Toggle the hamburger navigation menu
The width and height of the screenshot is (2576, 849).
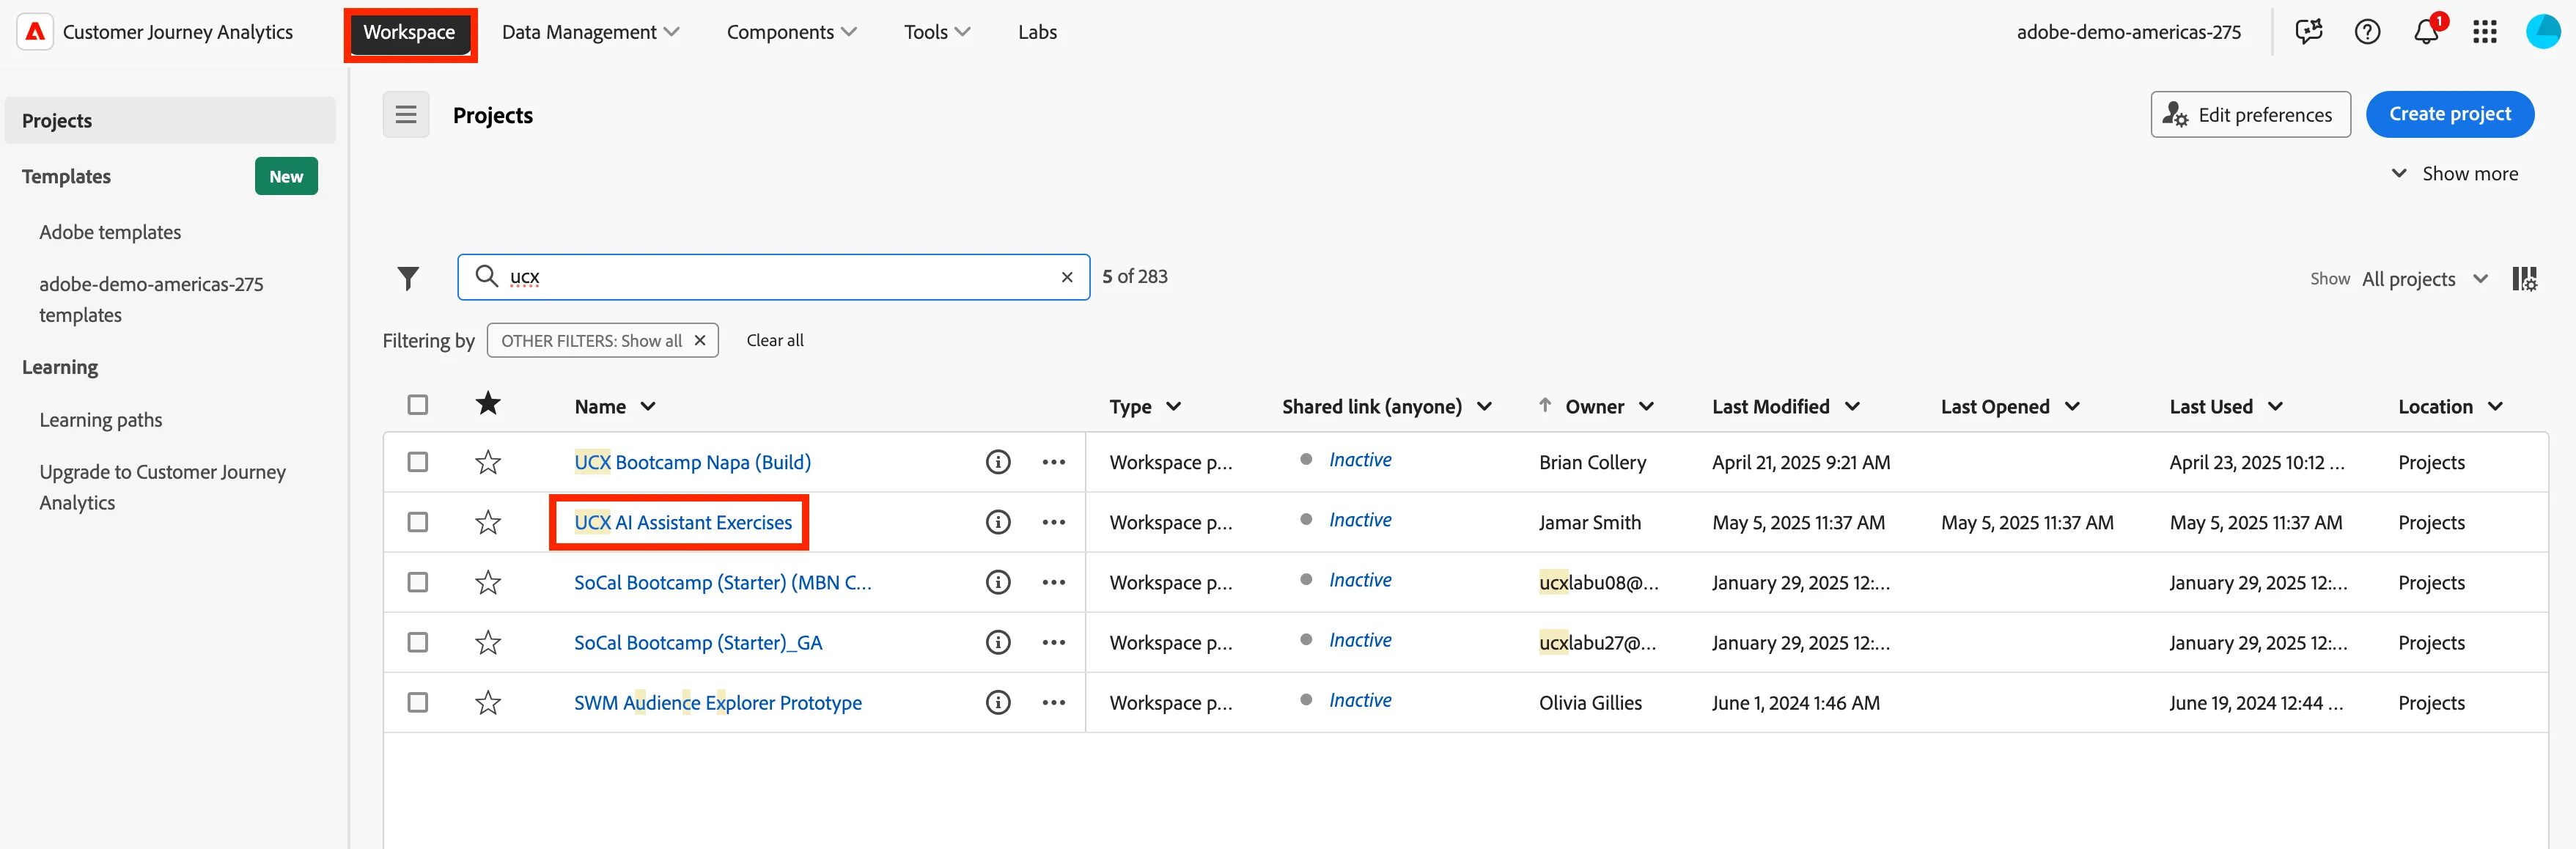click(x=406, y=115)
